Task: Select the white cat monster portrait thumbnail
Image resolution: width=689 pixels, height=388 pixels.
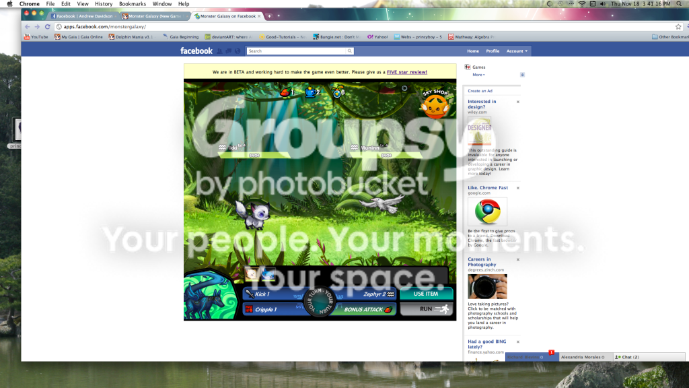Action: click(252, 274)
